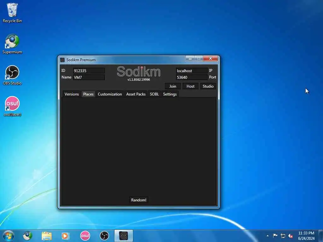Open the Settings tab

coord(170,94)
